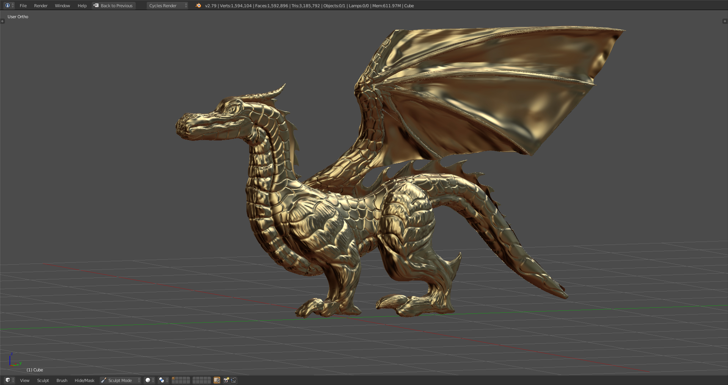Open the Render menu

tap(41, 6)
